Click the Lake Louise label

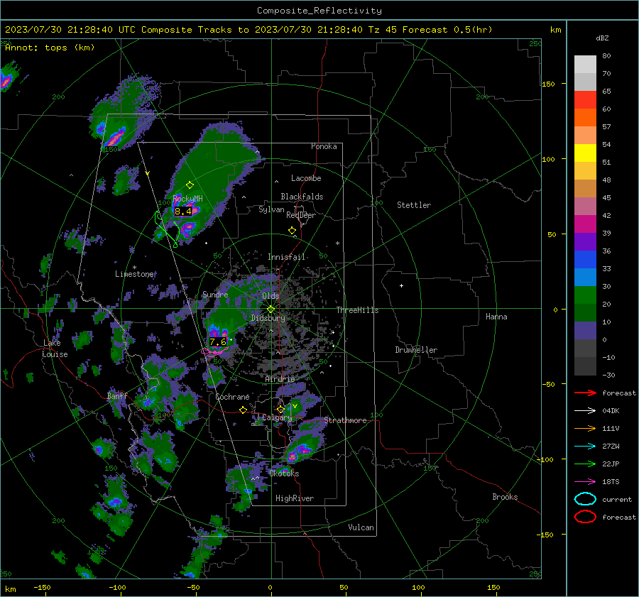[x=55, y=349]
